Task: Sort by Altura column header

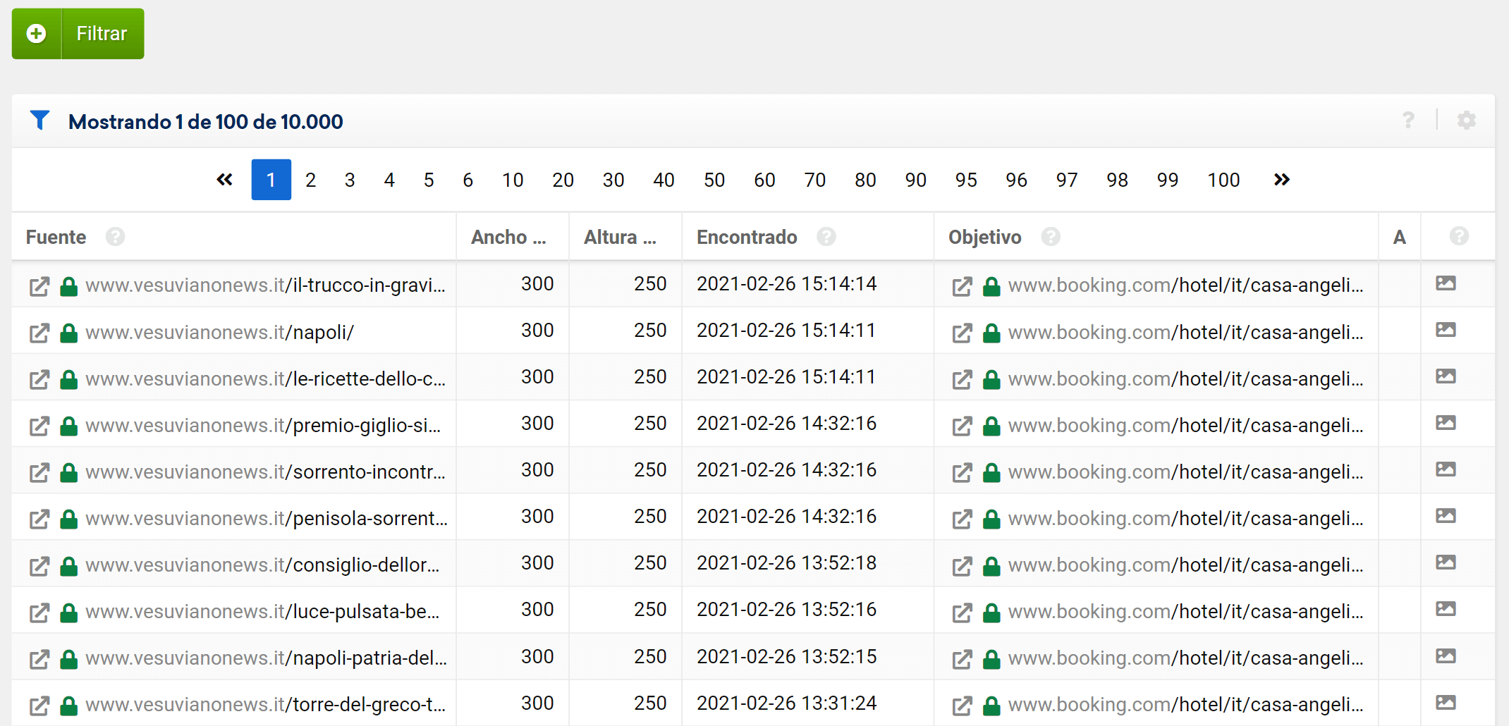Action: pos(619,238)
